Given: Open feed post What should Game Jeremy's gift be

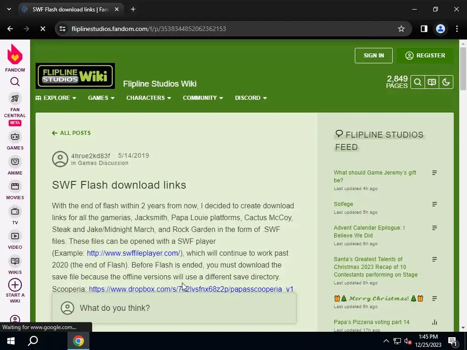Looking at the screenshot, I should click(375, 176).
